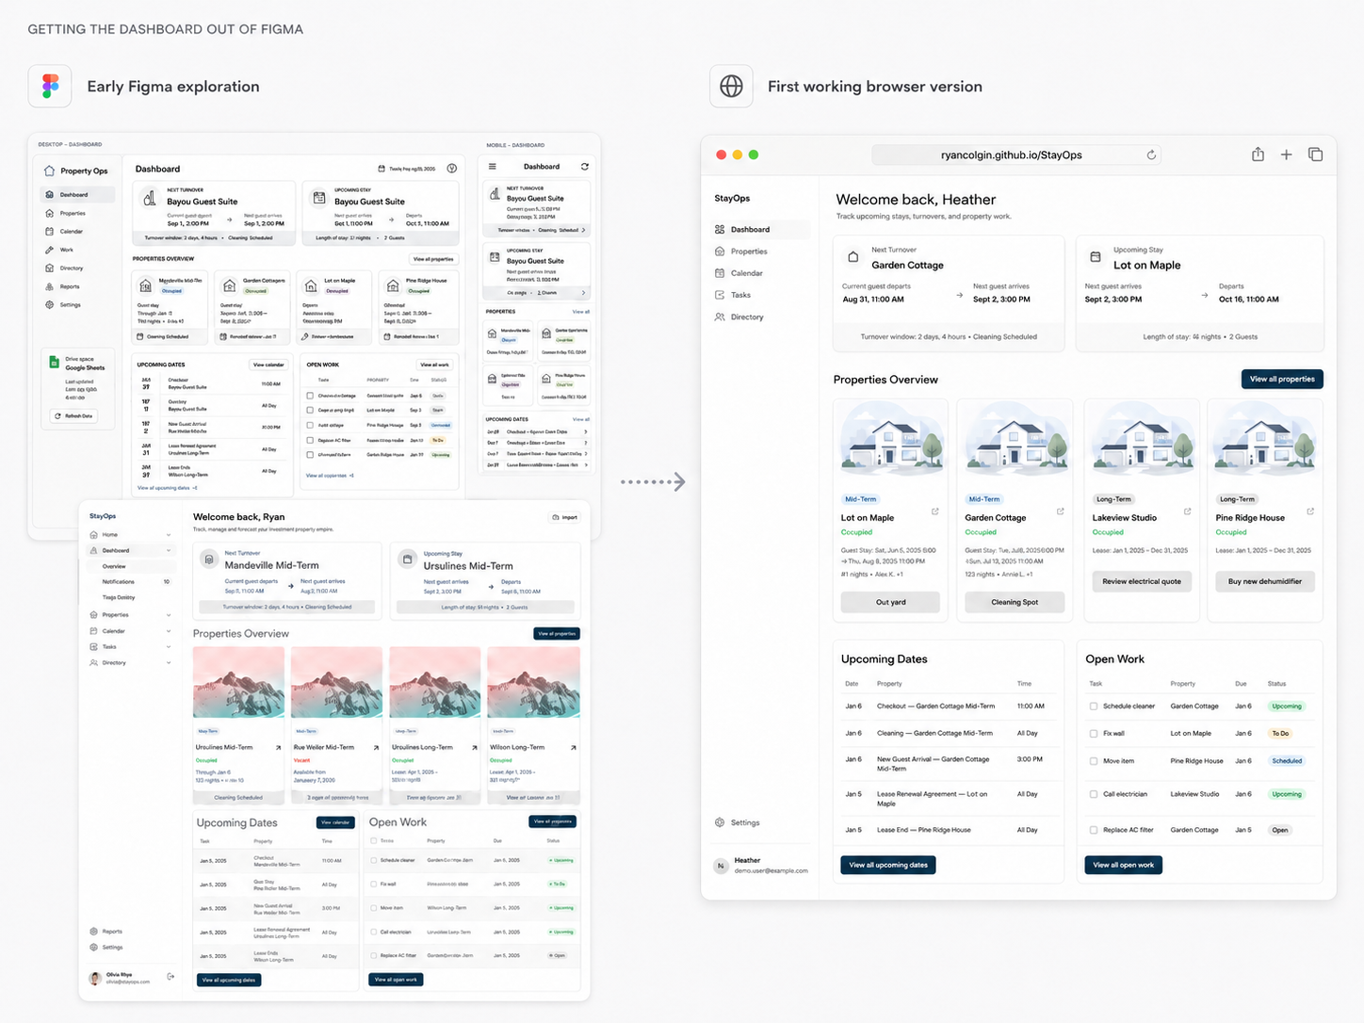Expand Properties chevron in Ryan's StayOps sidebar
1364x1023 pixels.
169,615
